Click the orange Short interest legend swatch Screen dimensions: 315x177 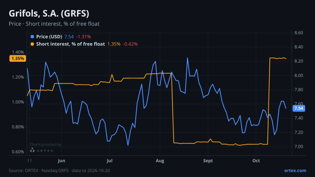tap(32, 44)
